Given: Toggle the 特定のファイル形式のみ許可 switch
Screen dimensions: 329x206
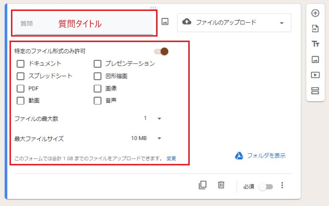Looking at the screenshot, I should 162,52.
